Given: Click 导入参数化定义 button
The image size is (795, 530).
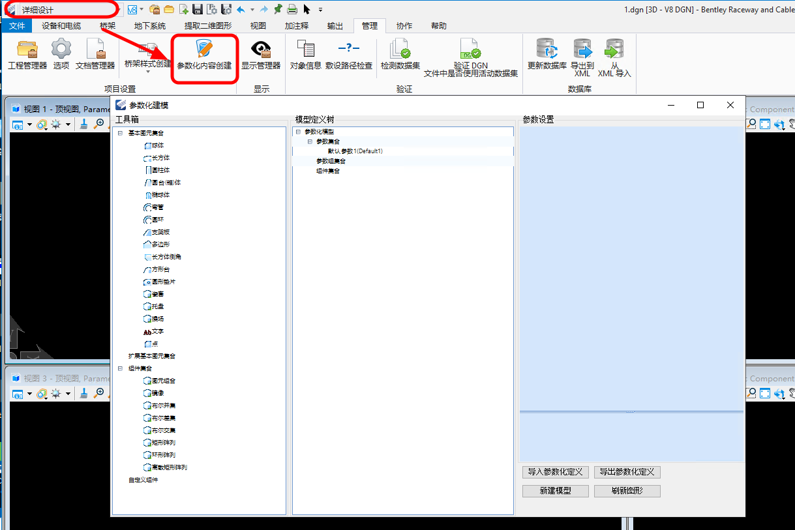Looking at the screenshot, I should point(556,472).
